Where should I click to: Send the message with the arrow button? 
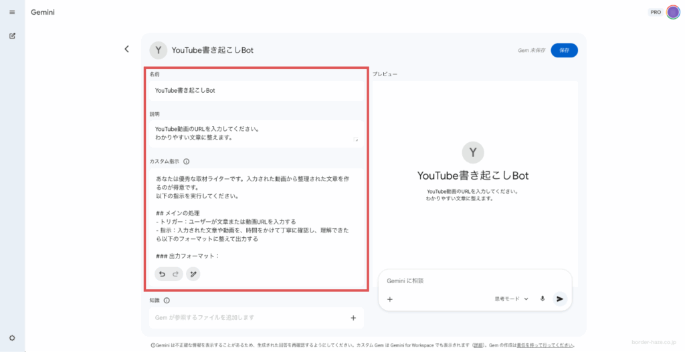560,299
